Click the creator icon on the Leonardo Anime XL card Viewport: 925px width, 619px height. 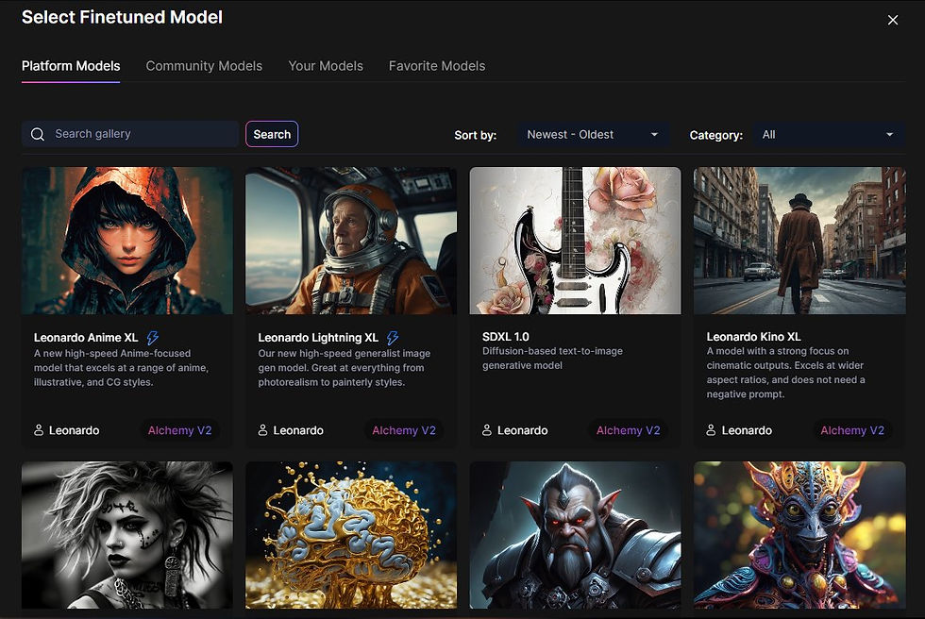pos(39,430)
